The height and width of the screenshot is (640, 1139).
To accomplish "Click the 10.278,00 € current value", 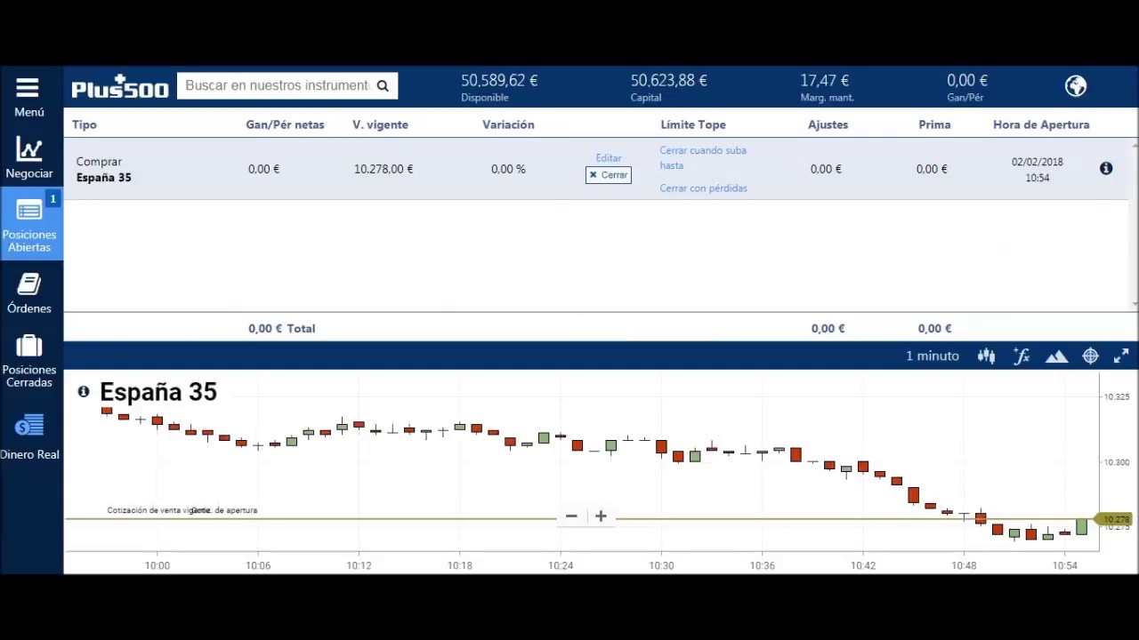I will click(x=384, y=169).
